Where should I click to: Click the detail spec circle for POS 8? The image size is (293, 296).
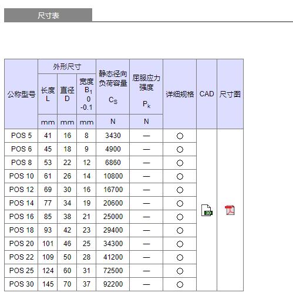coord(180,163)
